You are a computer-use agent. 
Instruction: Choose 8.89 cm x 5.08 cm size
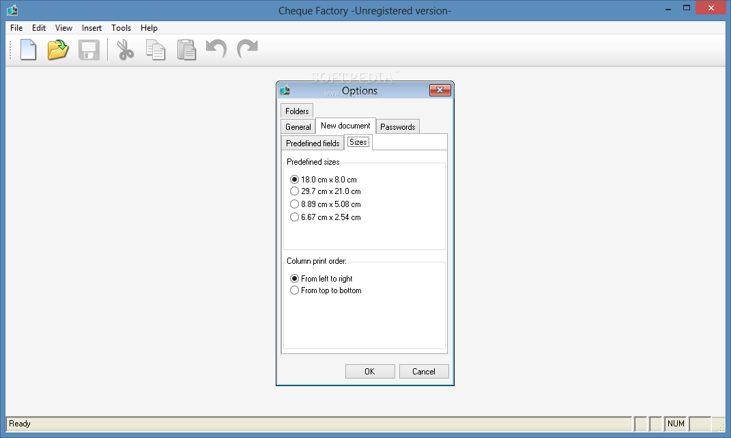coord(326,204)
